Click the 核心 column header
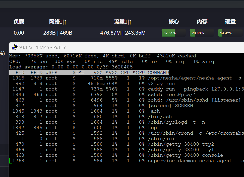Screen dimensions: 244x177 (x=174, y=22)
